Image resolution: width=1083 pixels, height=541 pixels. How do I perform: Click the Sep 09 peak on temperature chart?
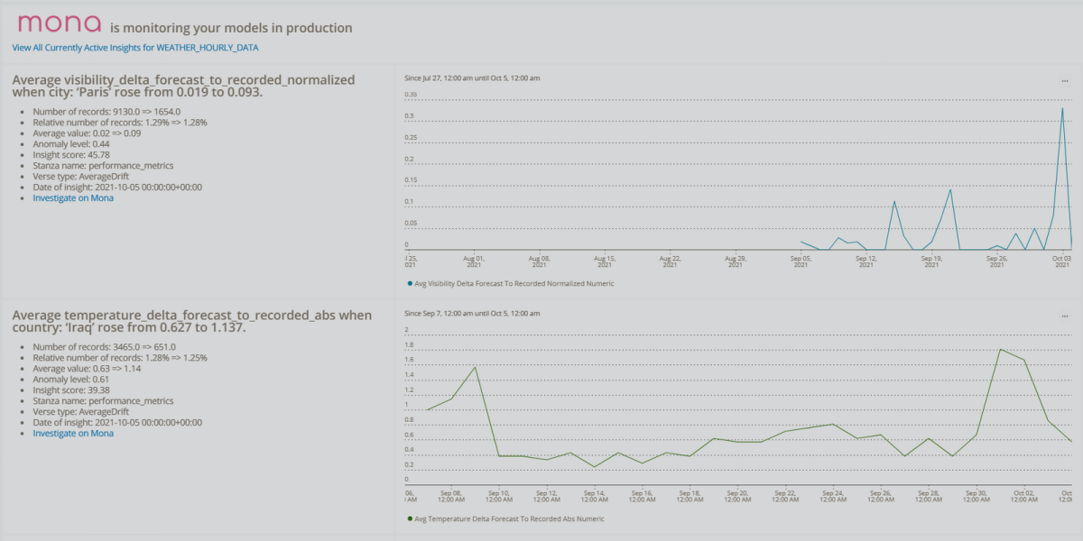point(475,367)
